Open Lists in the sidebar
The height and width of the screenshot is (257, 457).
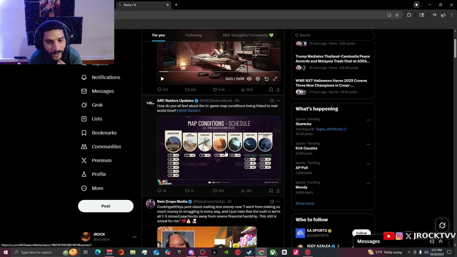pos(92,119)
